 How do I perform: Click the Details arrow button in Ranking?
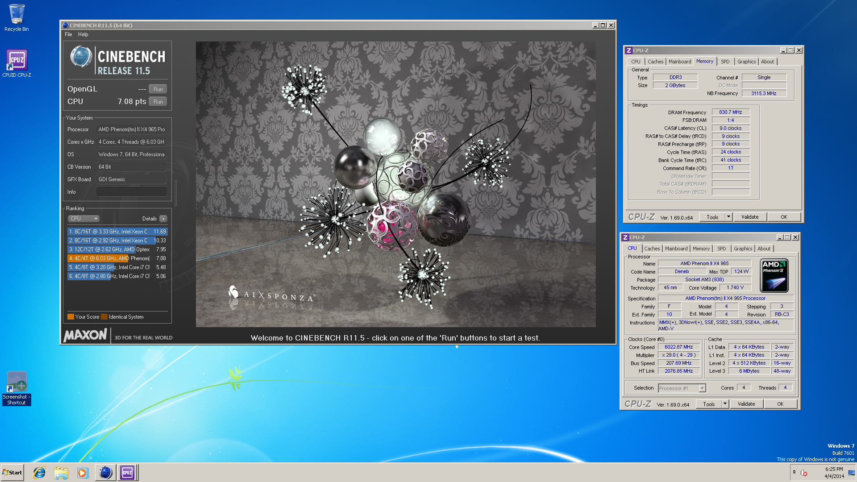[163, 219]
